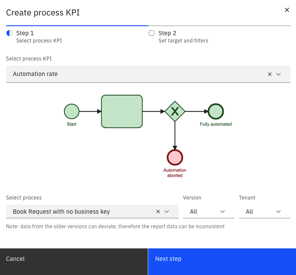
Task: Click the Step 1 progress indicator icon
Action: pos(9,33)
